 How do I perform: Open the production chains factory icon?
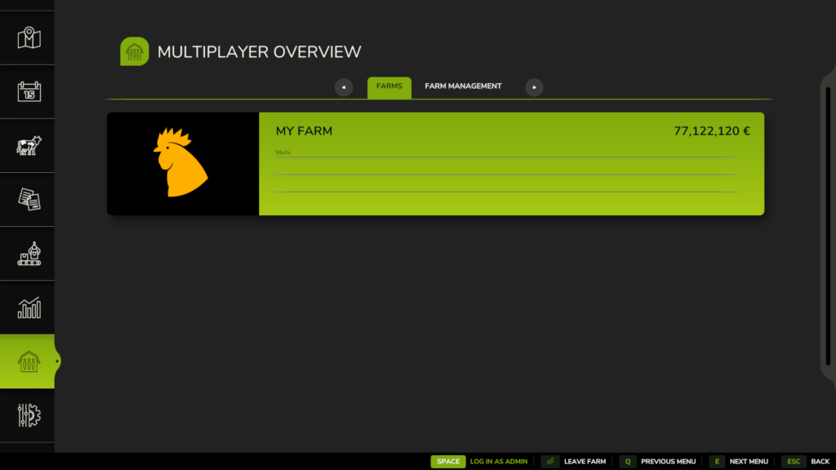29,254
